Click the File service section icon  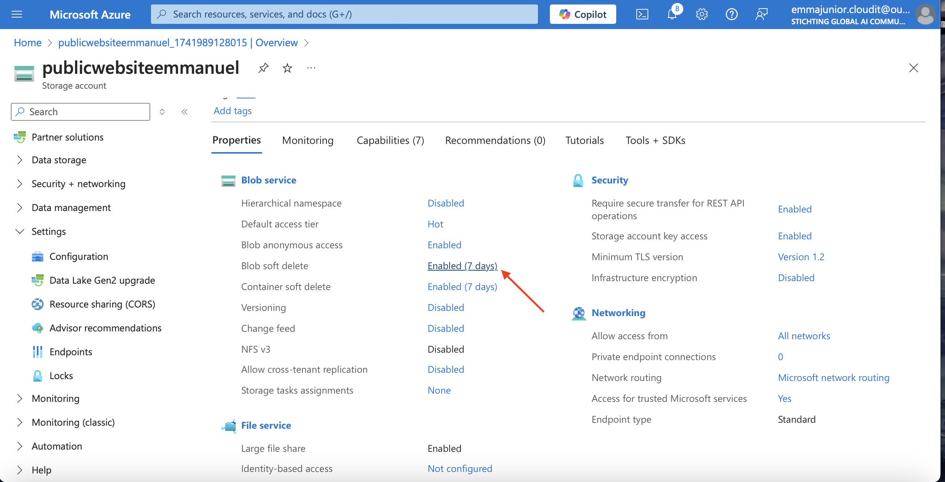coord(229,426)
